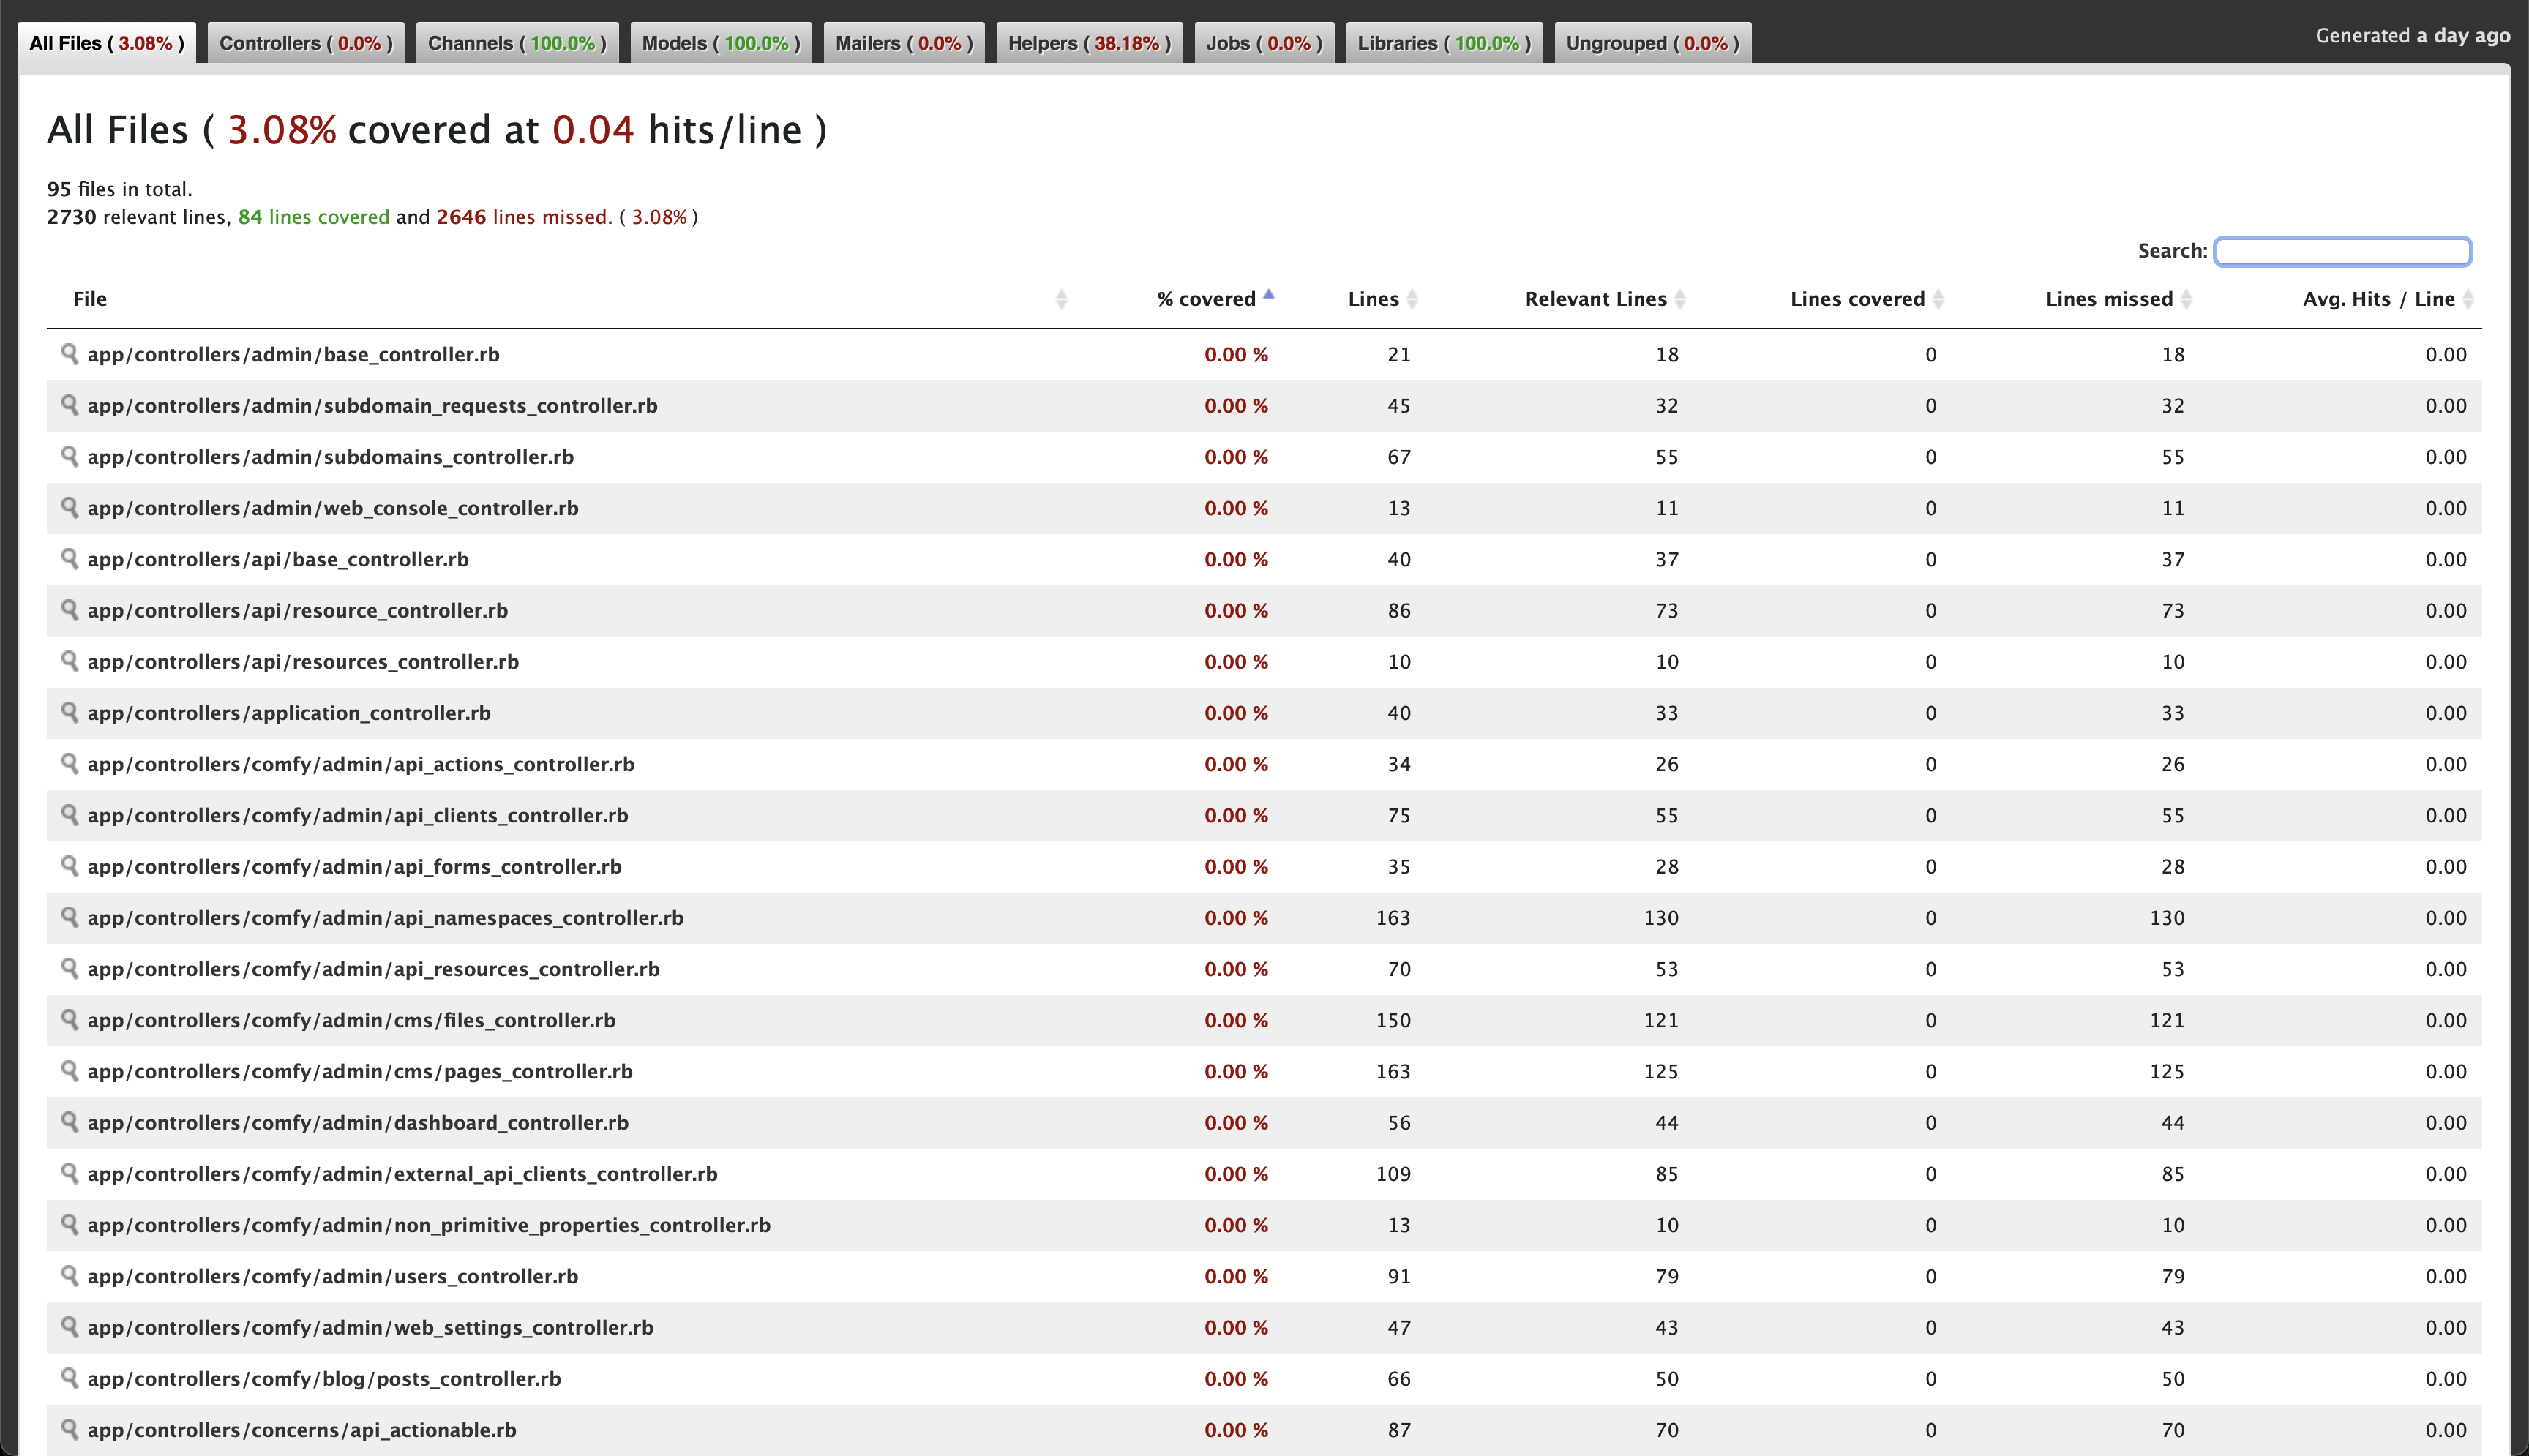2529x1456 pixels.
Task: Click magnifier icon beside api/resource_controller.rb
Action: click(69, 609)
